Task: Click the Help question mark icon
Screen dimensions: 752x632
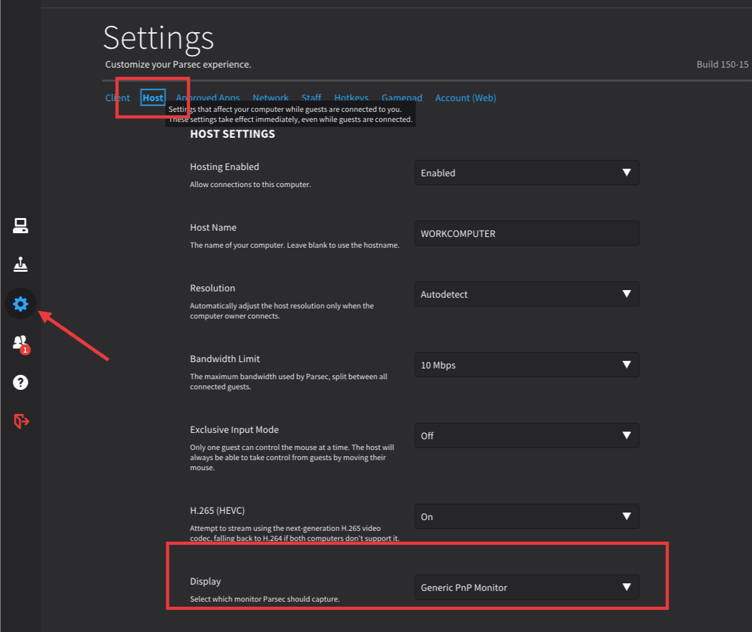Action: coord(20,382)
